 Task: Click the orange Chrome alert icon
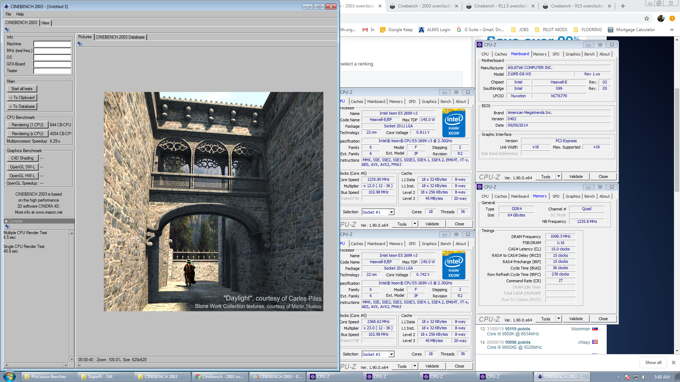click(672, 18)
